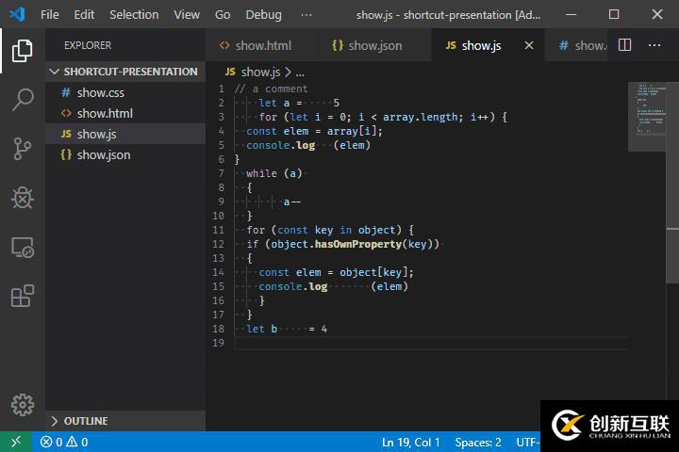Image resolution: width=679 pixels, height=452 pixels.
Task: Open editor More Actions ellipsis
Action: [654, 45]
